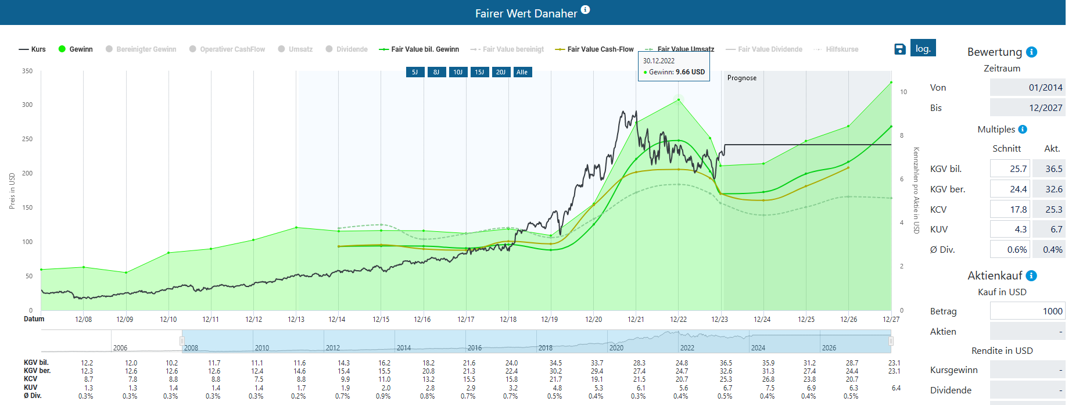Viewport: 1072px width, 405px height.
Task: Switch the chart to the 10J range
Action: 458,72
